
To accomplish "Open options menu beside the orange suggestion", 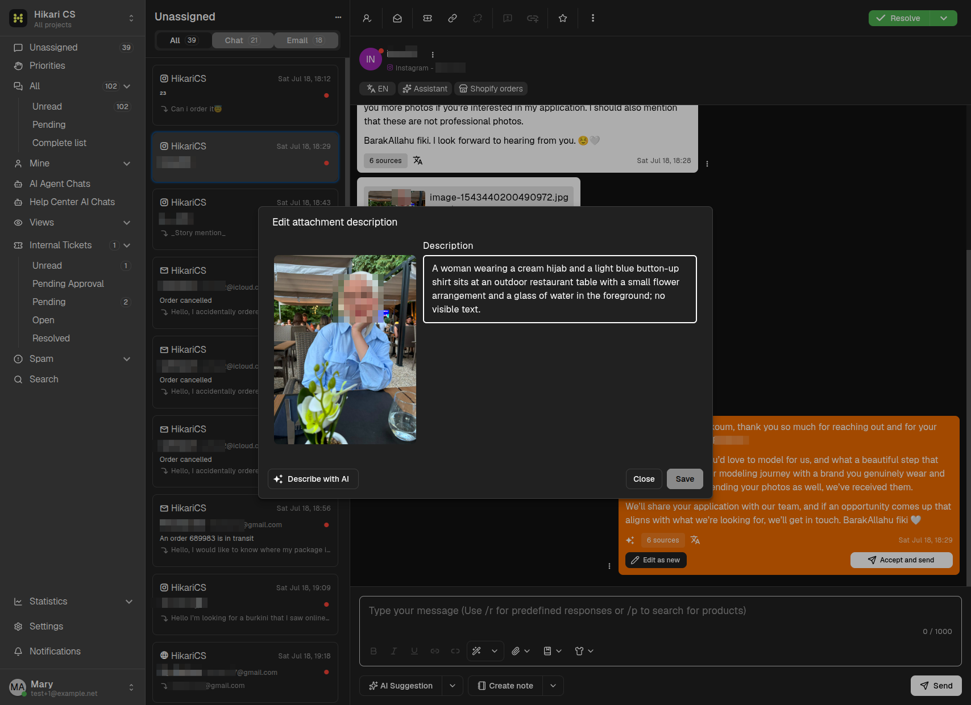I will coord(609,566).
